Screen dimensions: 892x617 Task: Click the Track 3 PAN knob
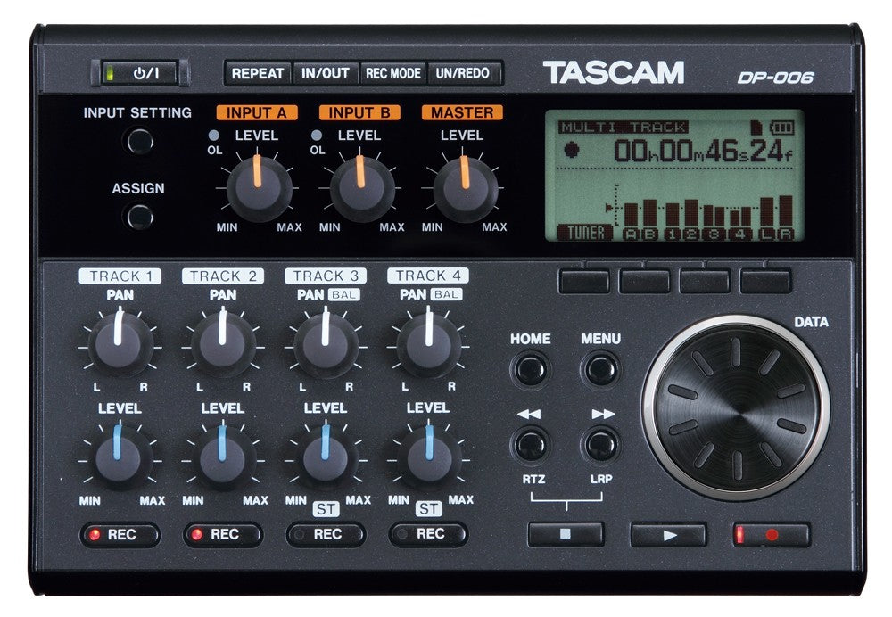[326, 344]
